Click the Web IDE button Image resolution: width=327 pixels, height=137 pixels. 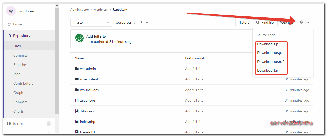click(287, 22)
